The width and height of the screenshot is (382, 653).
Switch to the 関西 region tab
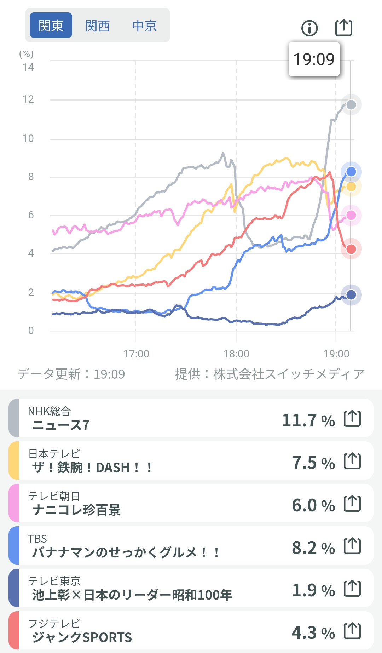97,25
